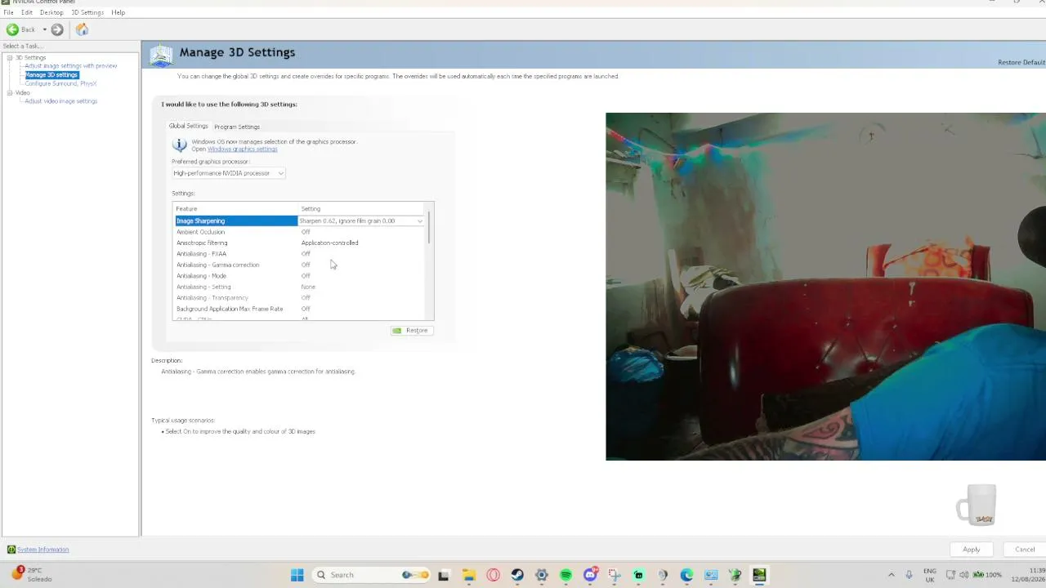Screen dimensions: 1046x588
Task: Switch to the Program Settings tab
Action: click(237, 127)
